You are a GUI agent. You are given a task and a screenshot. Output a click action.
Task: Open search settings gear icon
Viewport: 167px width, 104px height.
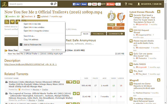coord(52,4)
